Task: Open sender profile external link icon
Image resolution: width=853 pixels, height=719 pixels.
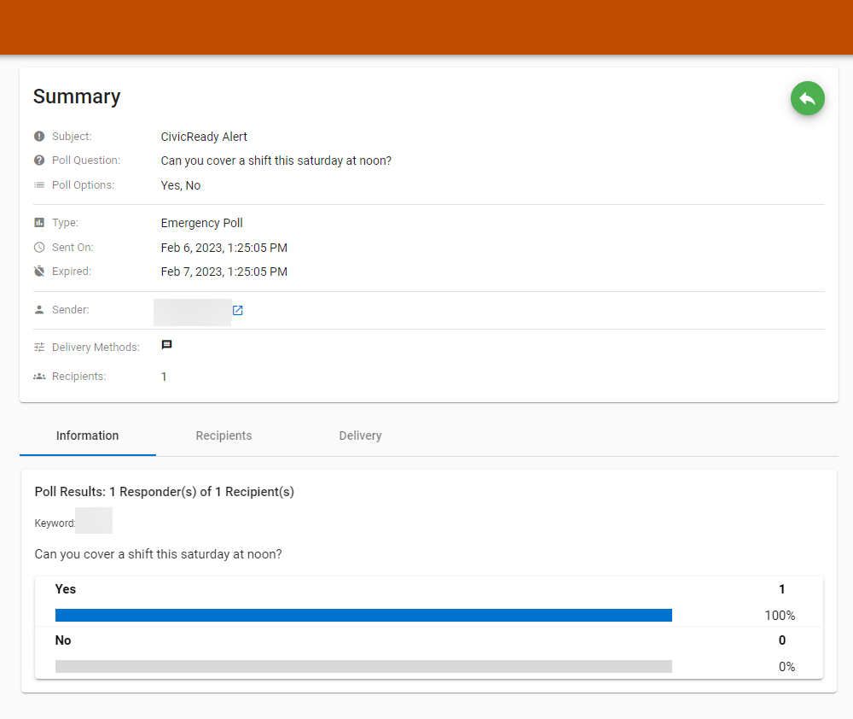Action: tap(238, 311)
